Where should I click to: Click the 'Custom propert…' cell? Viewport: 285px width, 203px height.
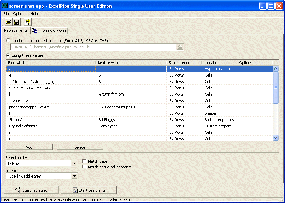219,126
